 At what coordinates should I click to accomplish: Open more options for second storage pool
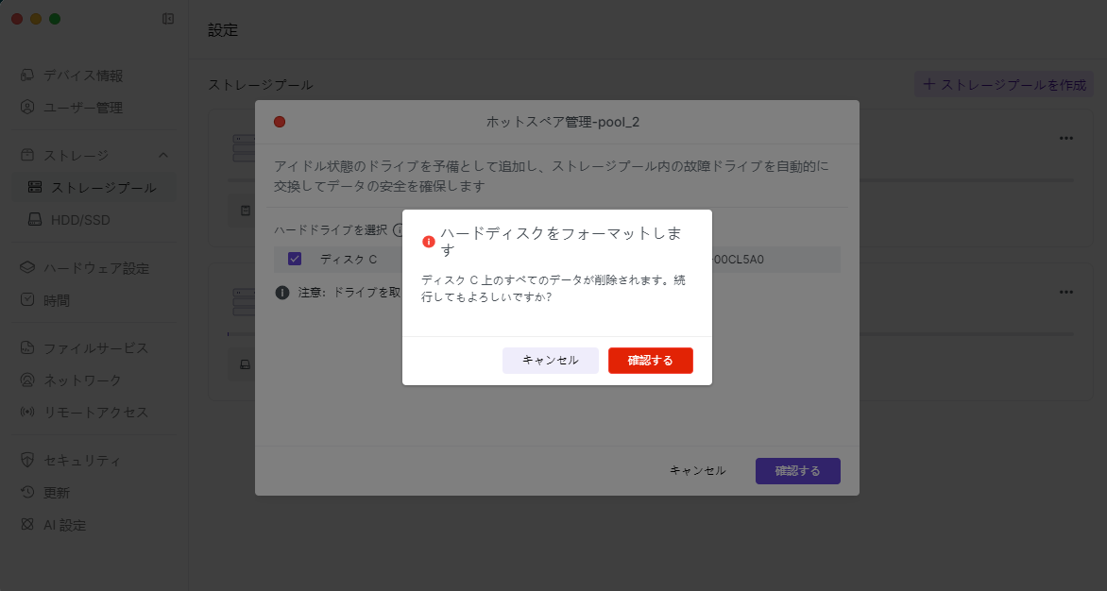pos(1065,293)
